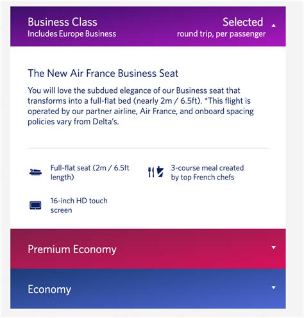Expand Premium Economy with its down arrow

273,247
